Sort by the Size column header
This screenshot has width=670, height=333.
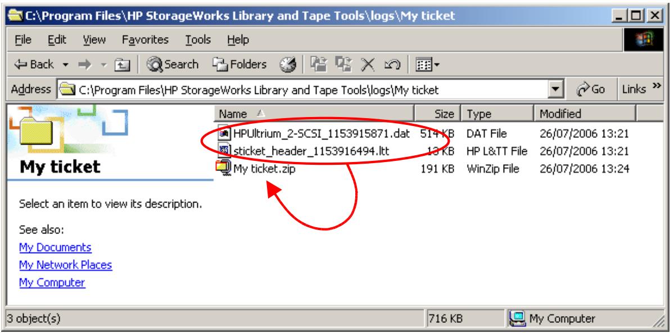tap(437, 114)
